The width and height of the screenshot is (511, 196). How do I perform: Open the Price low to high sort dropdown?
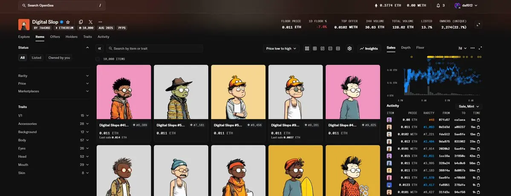(281, 48)
